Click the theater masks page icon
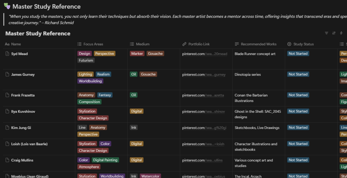 7,6
